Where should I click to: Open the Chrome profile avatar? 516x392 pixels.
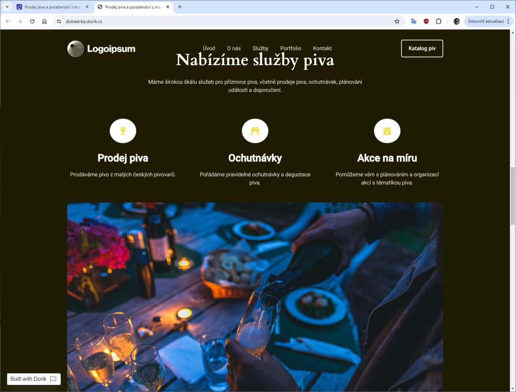[456, 21]
